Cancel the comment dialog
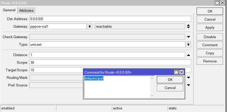Image resolution: width=227 pixels, height=112 pixels. click(170, 88)
